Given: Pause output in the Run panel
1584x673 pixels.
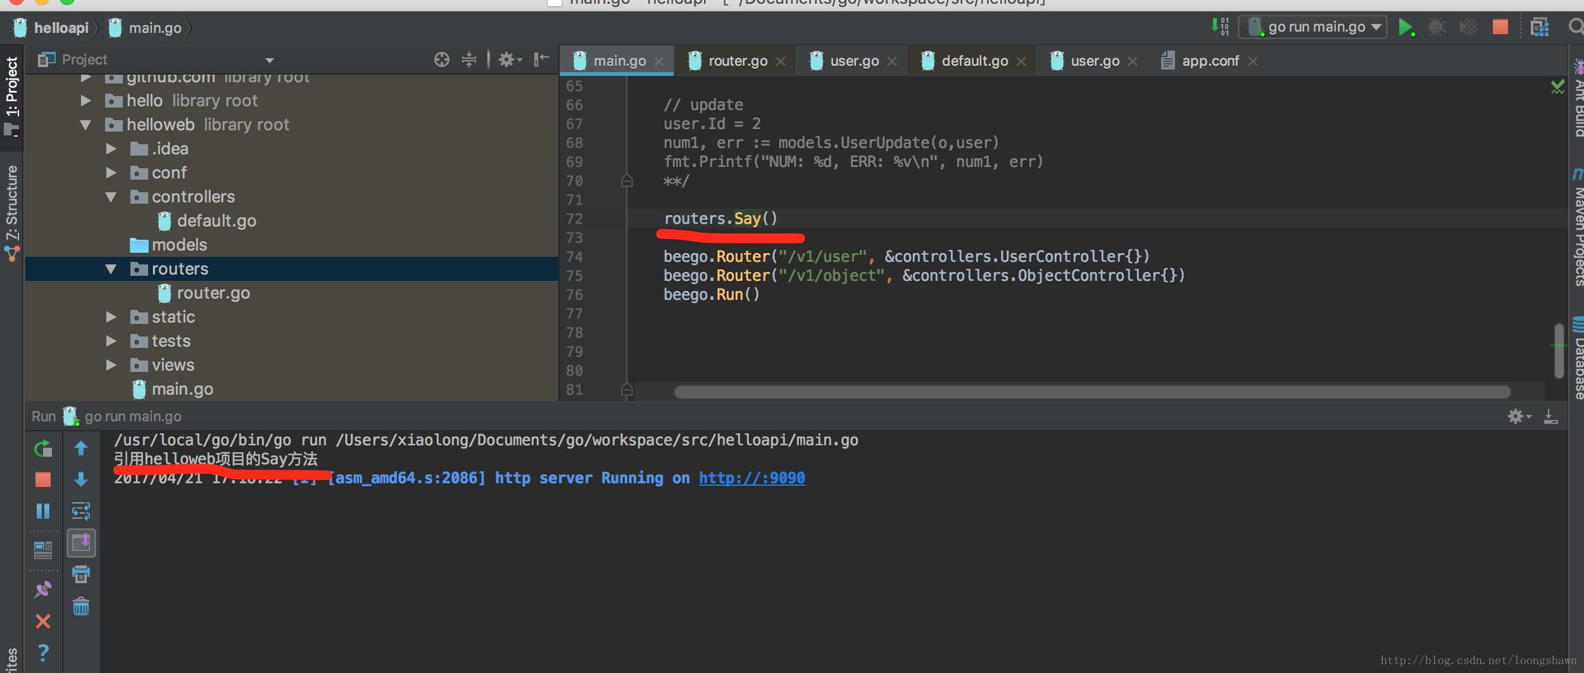Looking at the screenshot, I should click(43, 510).
